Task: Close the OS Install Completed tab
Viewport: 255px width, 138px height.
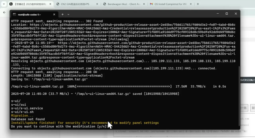Action: [191, 4]
